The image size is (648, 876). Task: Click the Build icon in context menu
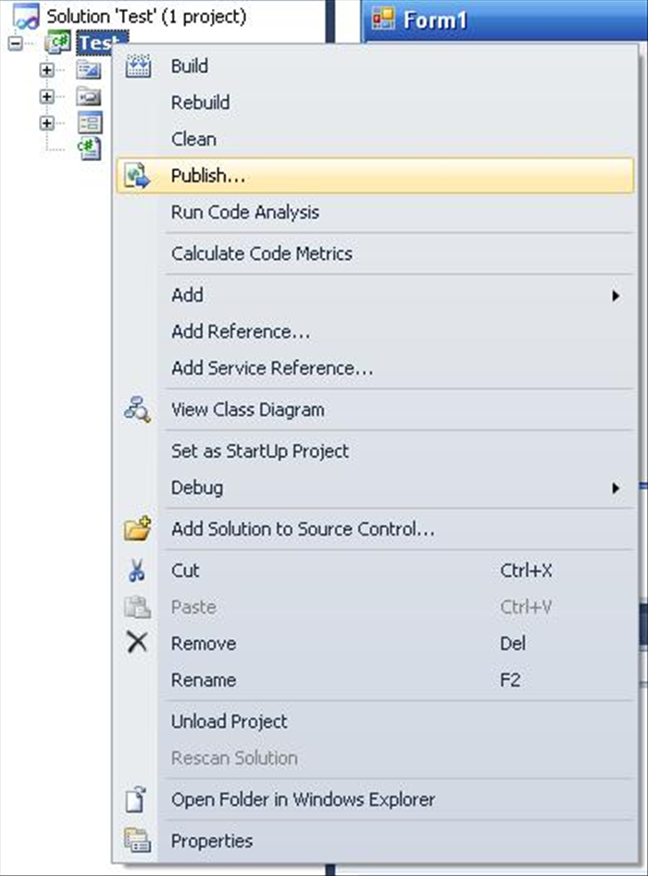pyautogui.click(x=138, y=66)
